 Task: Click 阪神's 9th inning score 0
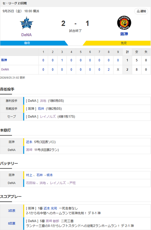(118, 60)
